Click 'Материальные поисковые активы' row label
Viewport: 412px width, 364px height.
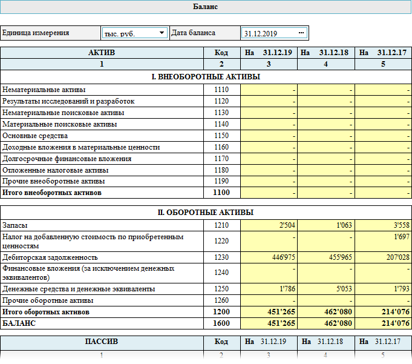click(60, 124)
